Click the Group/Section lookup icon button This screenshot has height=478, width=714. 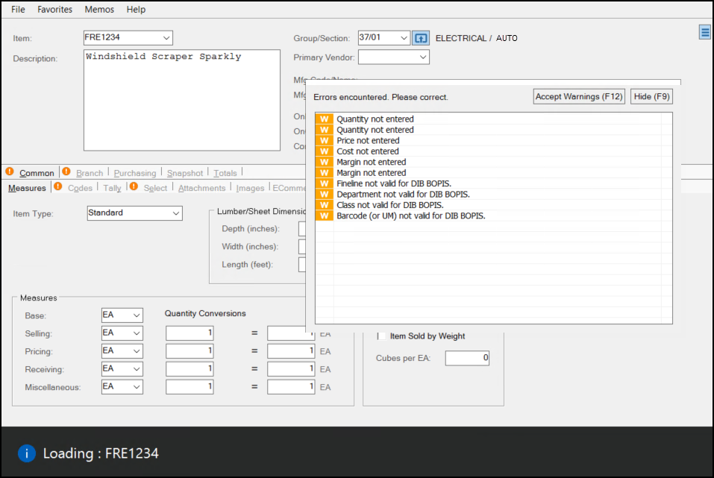click(x=420, y=38)
